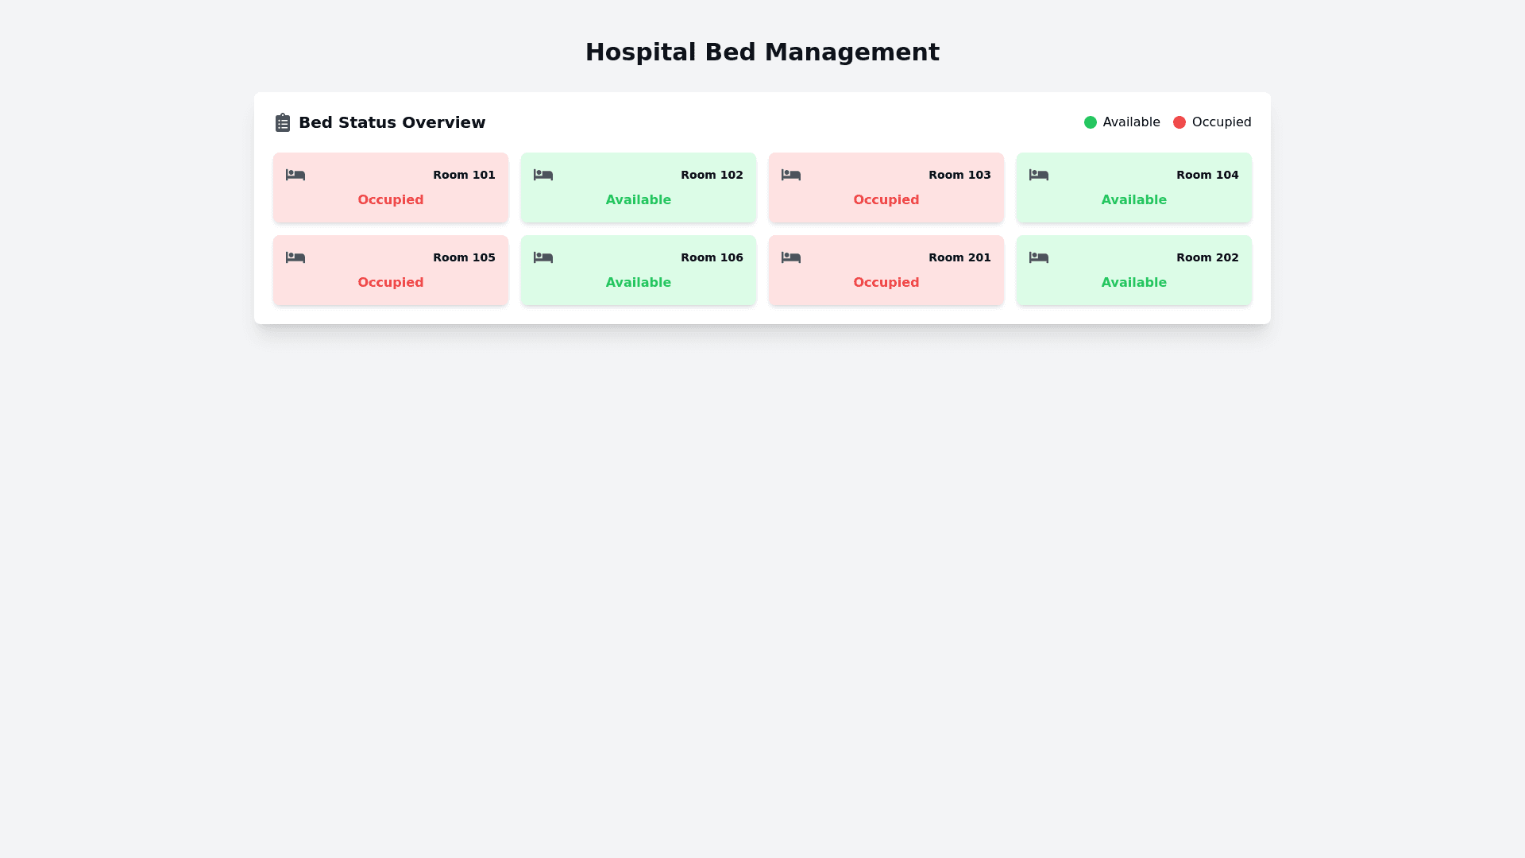
Task: Click the bed icon in Room 106
Action: 543,257
